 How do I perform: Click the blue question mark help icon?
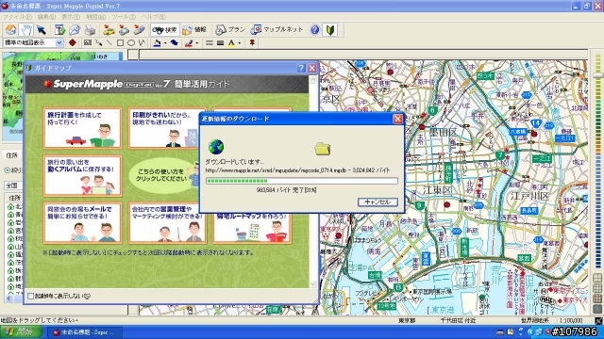314,29
